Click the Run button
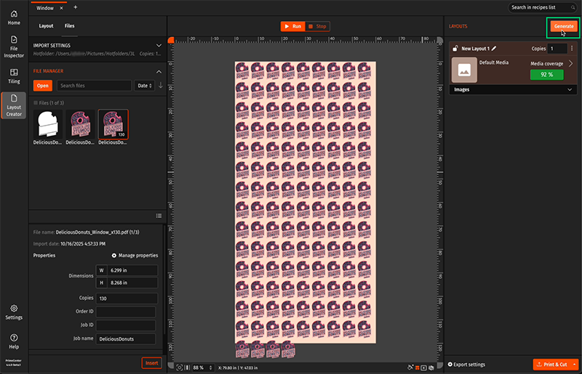Viewport: 582px width, 374px height. tap(293, 26)
